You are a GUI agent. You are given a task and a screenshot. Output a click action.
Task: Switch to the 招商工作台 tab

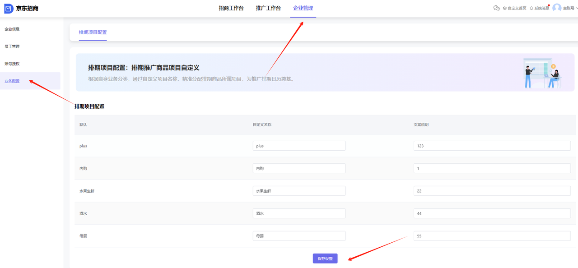tap(231, 8)
